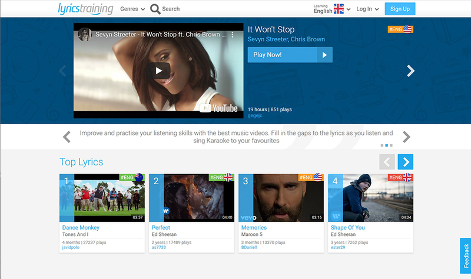Screen dimensions: 471x279
Task: Open the Dance Monkey video thumbnail
Action: (x=102, y=198)
